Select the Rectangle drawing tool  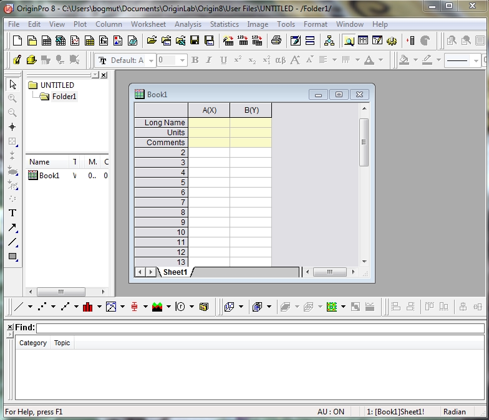tap(12, 257)
